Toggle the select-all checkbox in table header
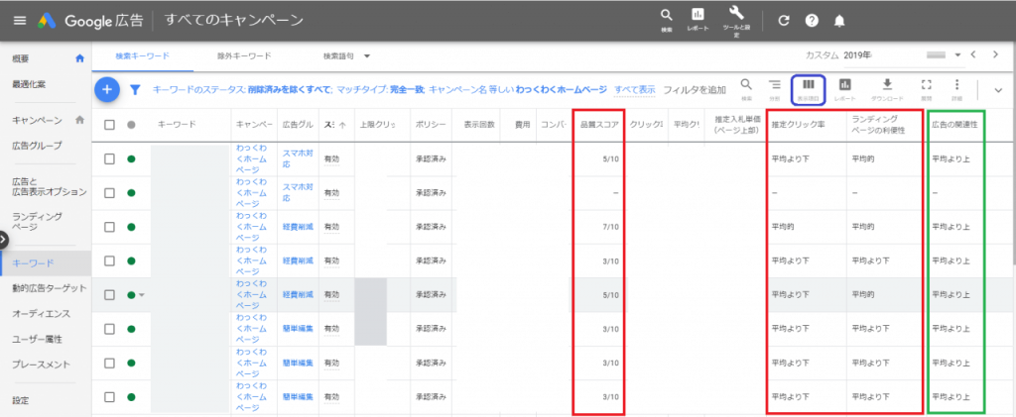Viewport: 1016px width, 417px height. (x=110, y=125)
